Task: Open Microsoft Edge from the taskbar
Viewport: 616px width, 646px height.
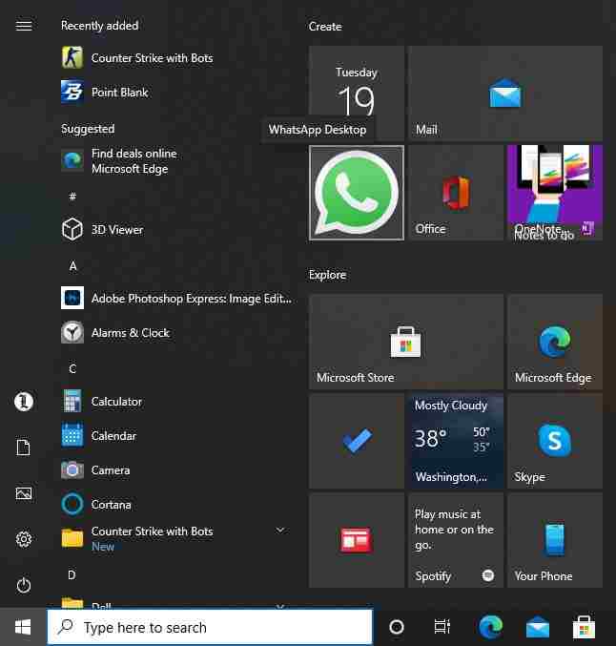Action: (x=490, y=627)
